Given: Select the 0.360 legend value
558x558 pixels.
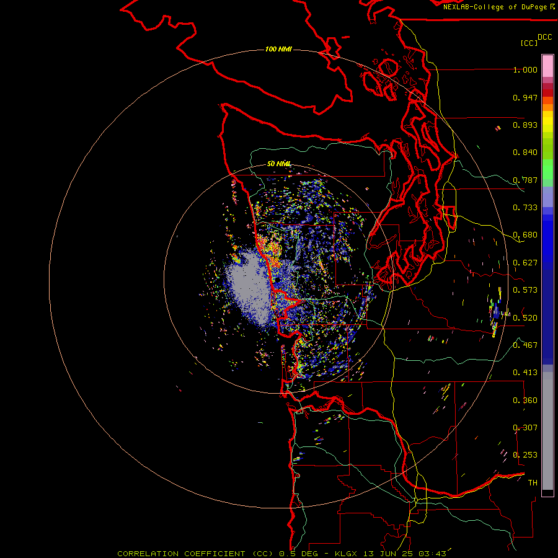Looking at the screenshot, I should point(525,401).
